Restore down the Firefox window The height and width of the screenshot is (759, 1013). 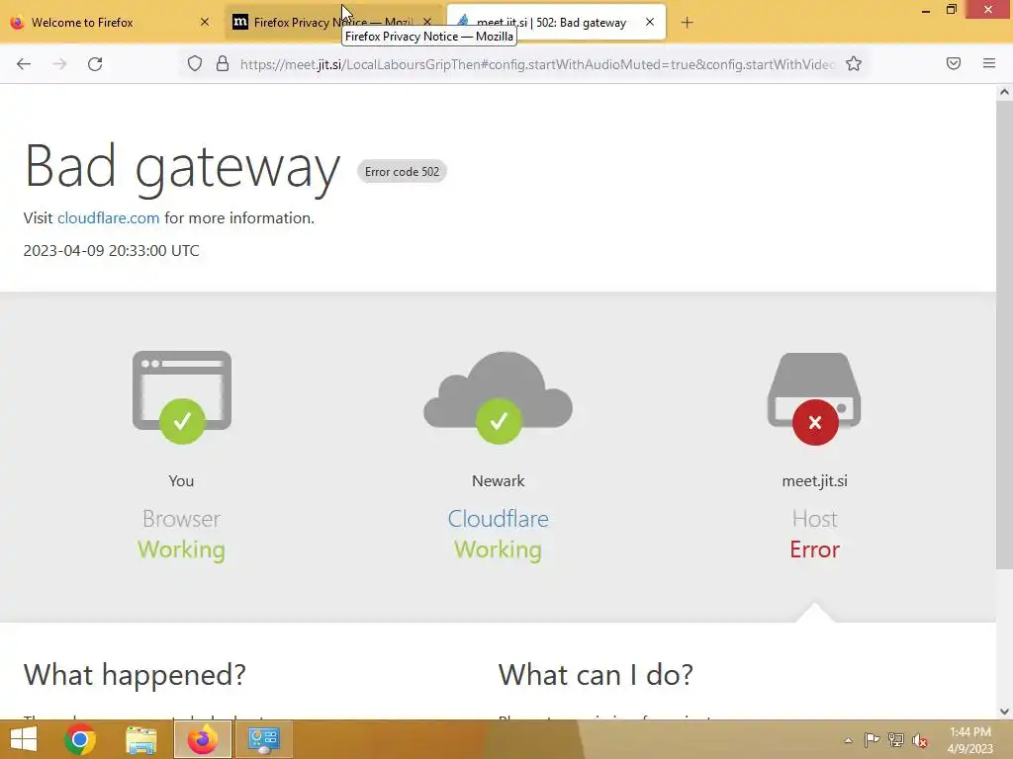[952, 10]
